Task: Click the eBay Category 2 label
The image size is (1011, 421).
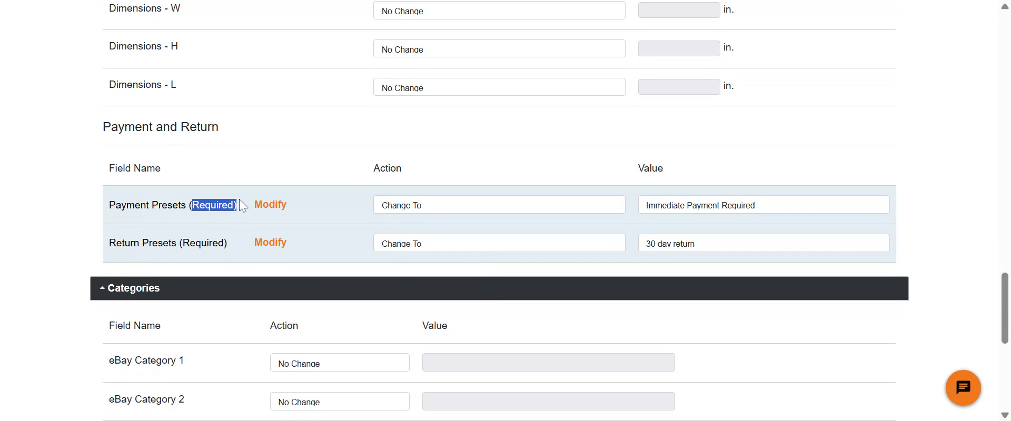Action: [146, 399]
